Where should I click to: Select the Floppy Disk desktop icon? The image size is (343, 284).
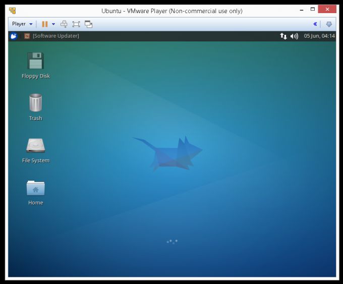click(36, 61)
